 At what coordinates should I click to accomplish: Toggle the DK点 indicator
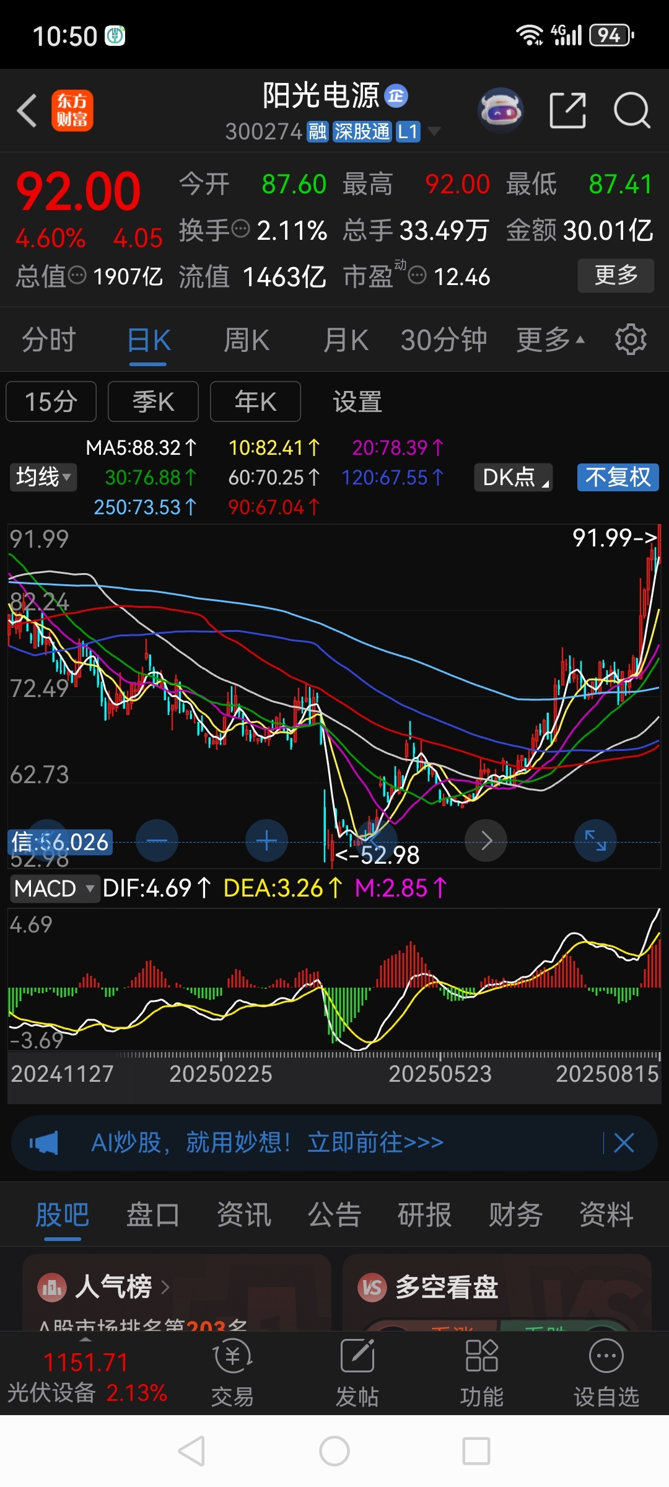[513, 477]
